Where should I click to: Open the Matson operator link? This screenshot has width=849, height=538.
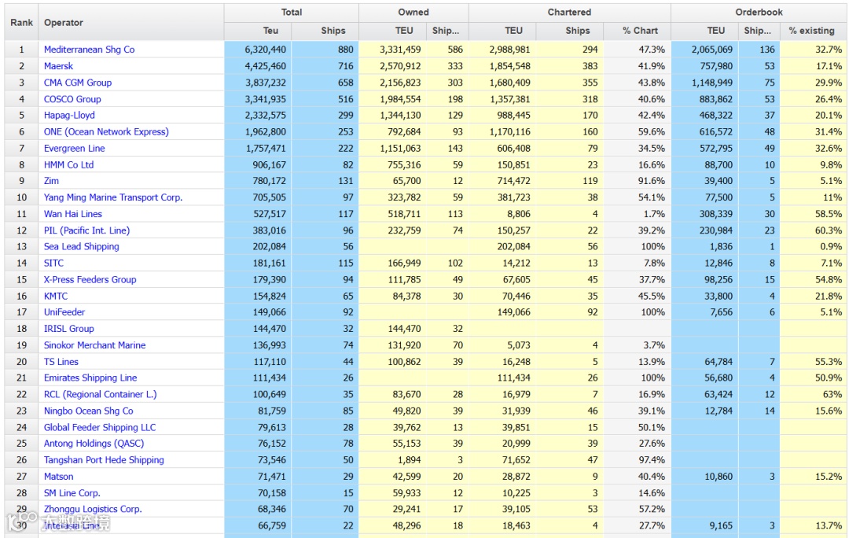[x=58, y=477]
